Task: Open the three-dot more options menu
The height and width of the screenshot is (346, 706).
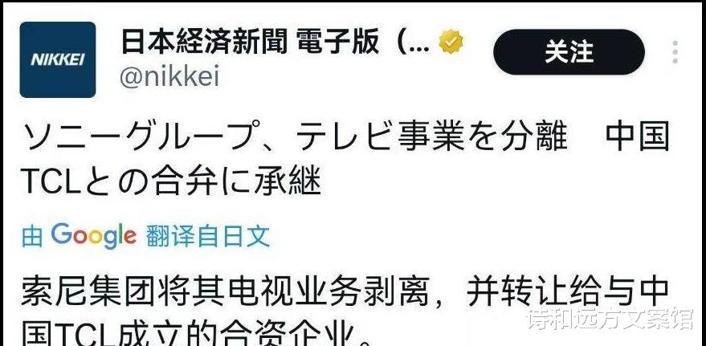Action: pyautogui.click(x=675, y=52)
